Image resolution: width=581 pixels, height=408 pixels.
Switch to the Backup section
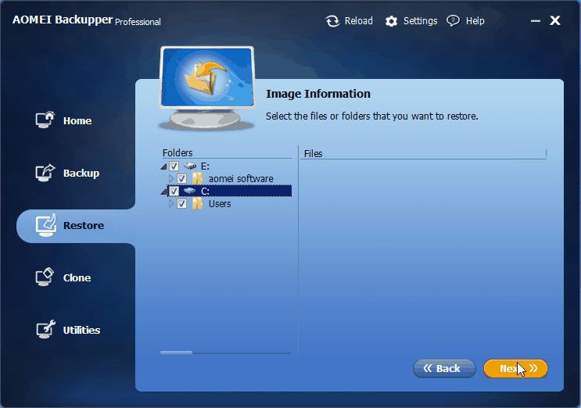click(x=81, y=173)
